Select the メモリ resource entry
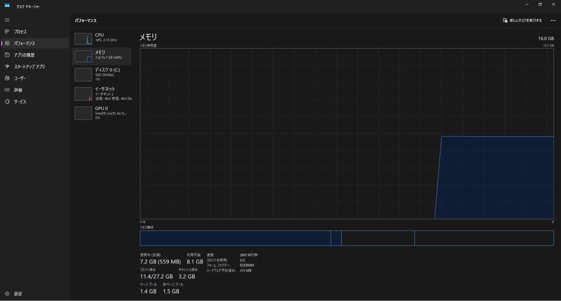 (102, 55)
